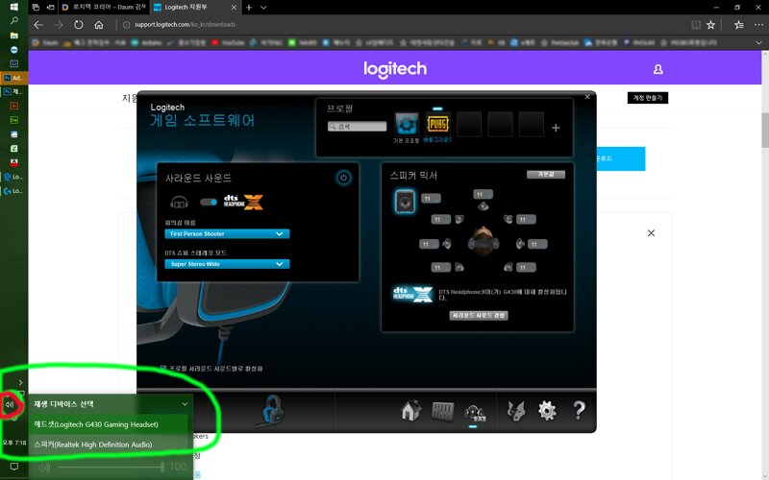Close the web page dialog with X
This screenshot has width=769, height=480.
651,233
